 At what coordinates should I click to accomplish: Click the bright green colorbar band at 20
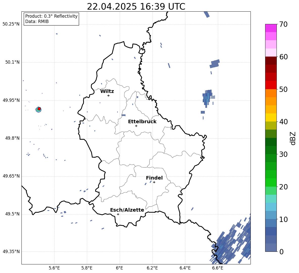[271, 182]
